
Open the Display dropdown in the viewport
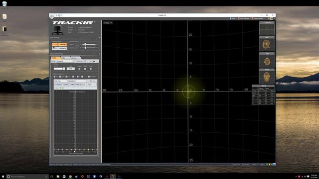108,23
